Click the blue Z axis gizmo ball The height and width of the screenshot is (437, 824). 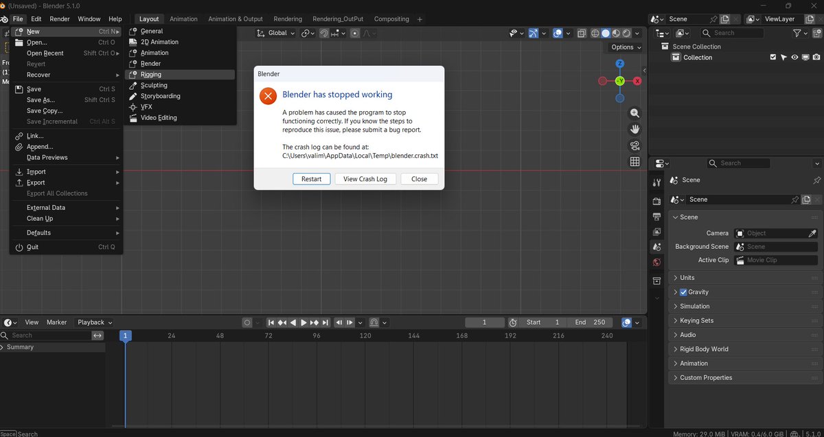(x=619, y=64)
